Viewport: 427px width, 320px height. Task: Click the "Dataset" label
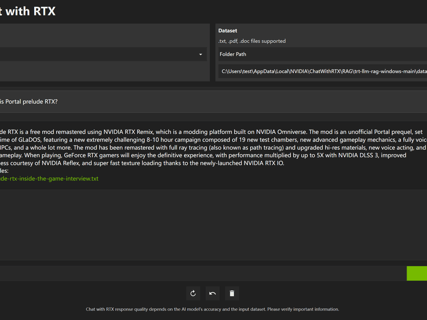[228, 31]
